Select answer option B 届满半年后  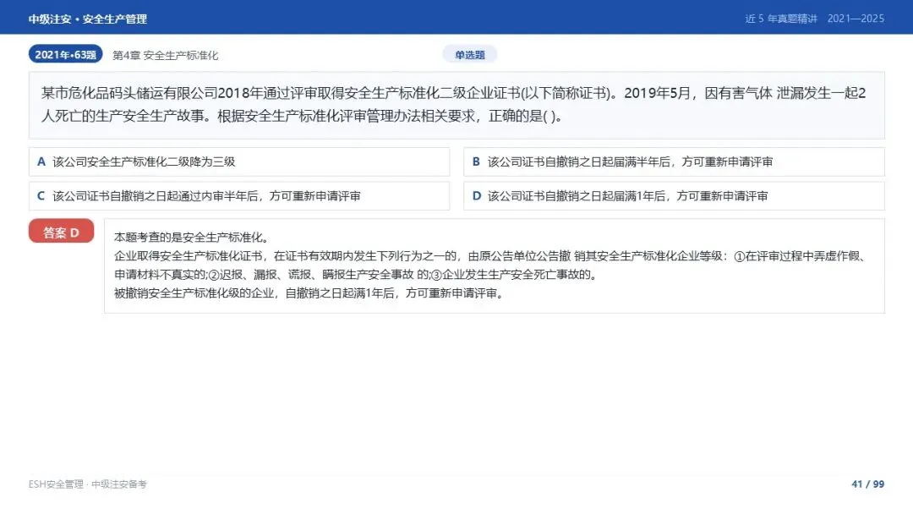click(674, 161)
